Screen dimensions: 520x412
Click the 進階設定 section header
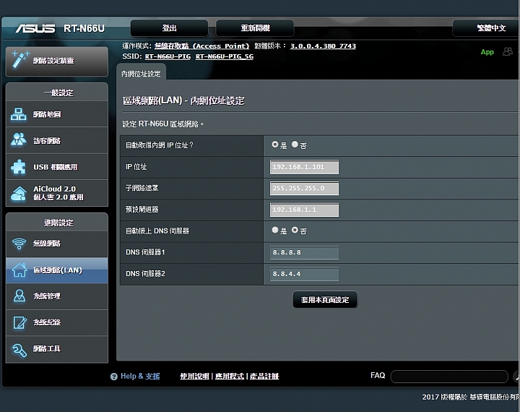pos(57,223)
